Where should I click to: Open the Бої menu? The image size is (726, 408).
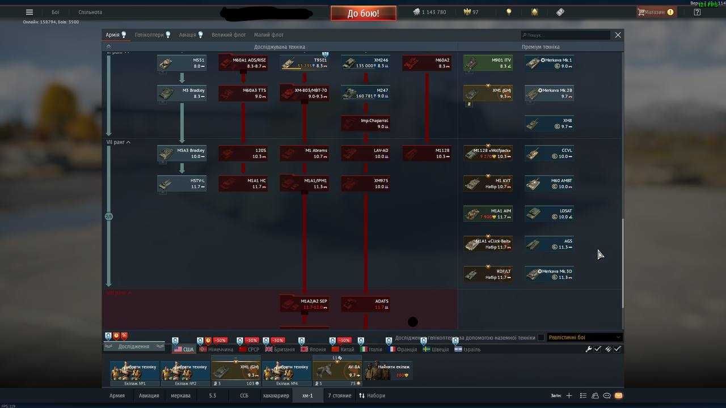pos(55,12)
